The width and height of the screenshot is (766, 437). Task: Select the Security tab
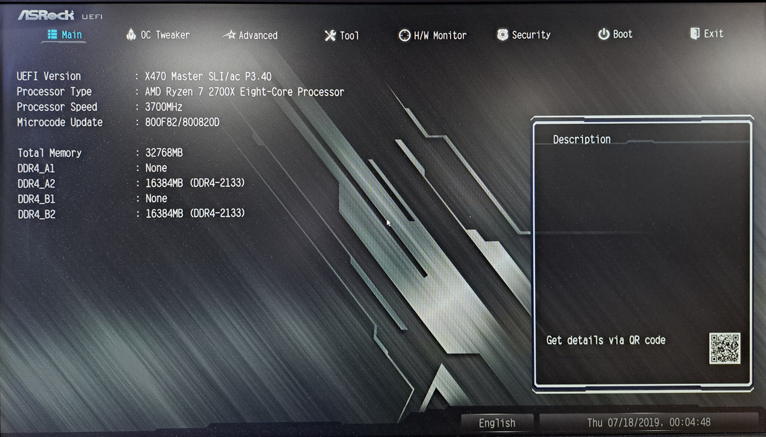(524, 35)
